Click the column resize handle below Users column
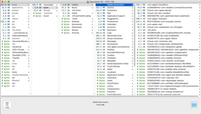Screen dimensions: 201x114 tap(31, 94)
